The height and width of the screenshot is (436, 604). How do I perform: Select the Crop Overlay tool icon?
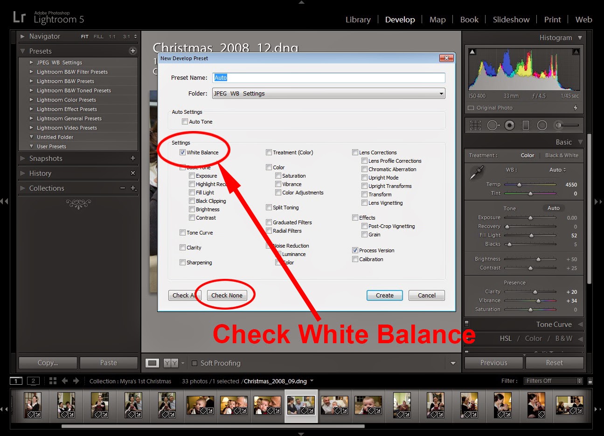pyautogui.click(x=475, y=125)
